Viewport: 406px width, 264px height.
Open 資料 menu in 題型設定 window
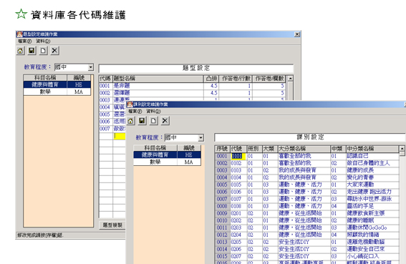(43, 41)
